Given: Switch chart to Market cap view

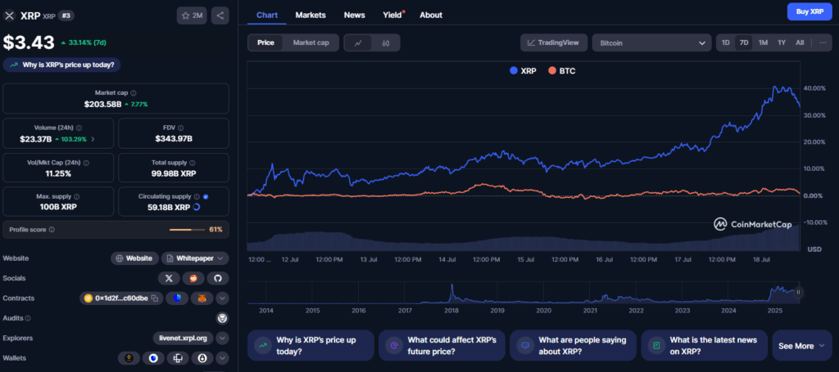Looking at the screenshot, I should coord(311,43).
